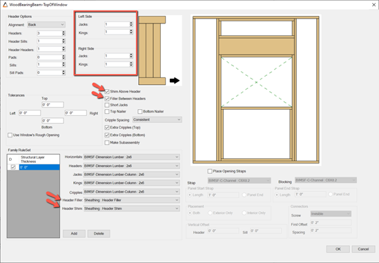Select the 0' 0" thickness row

click(39, 167)
